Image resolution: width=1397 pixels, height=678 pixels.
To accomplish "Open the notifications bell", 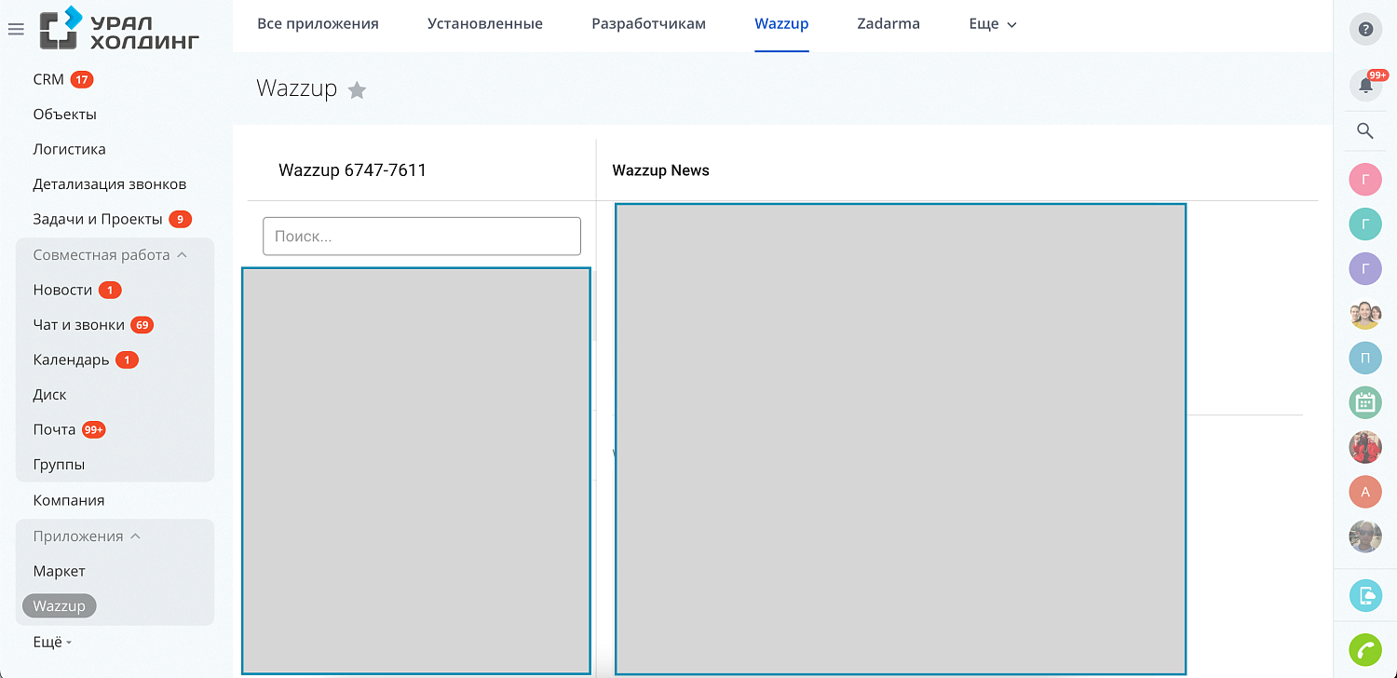I will tap(1365, 85).
